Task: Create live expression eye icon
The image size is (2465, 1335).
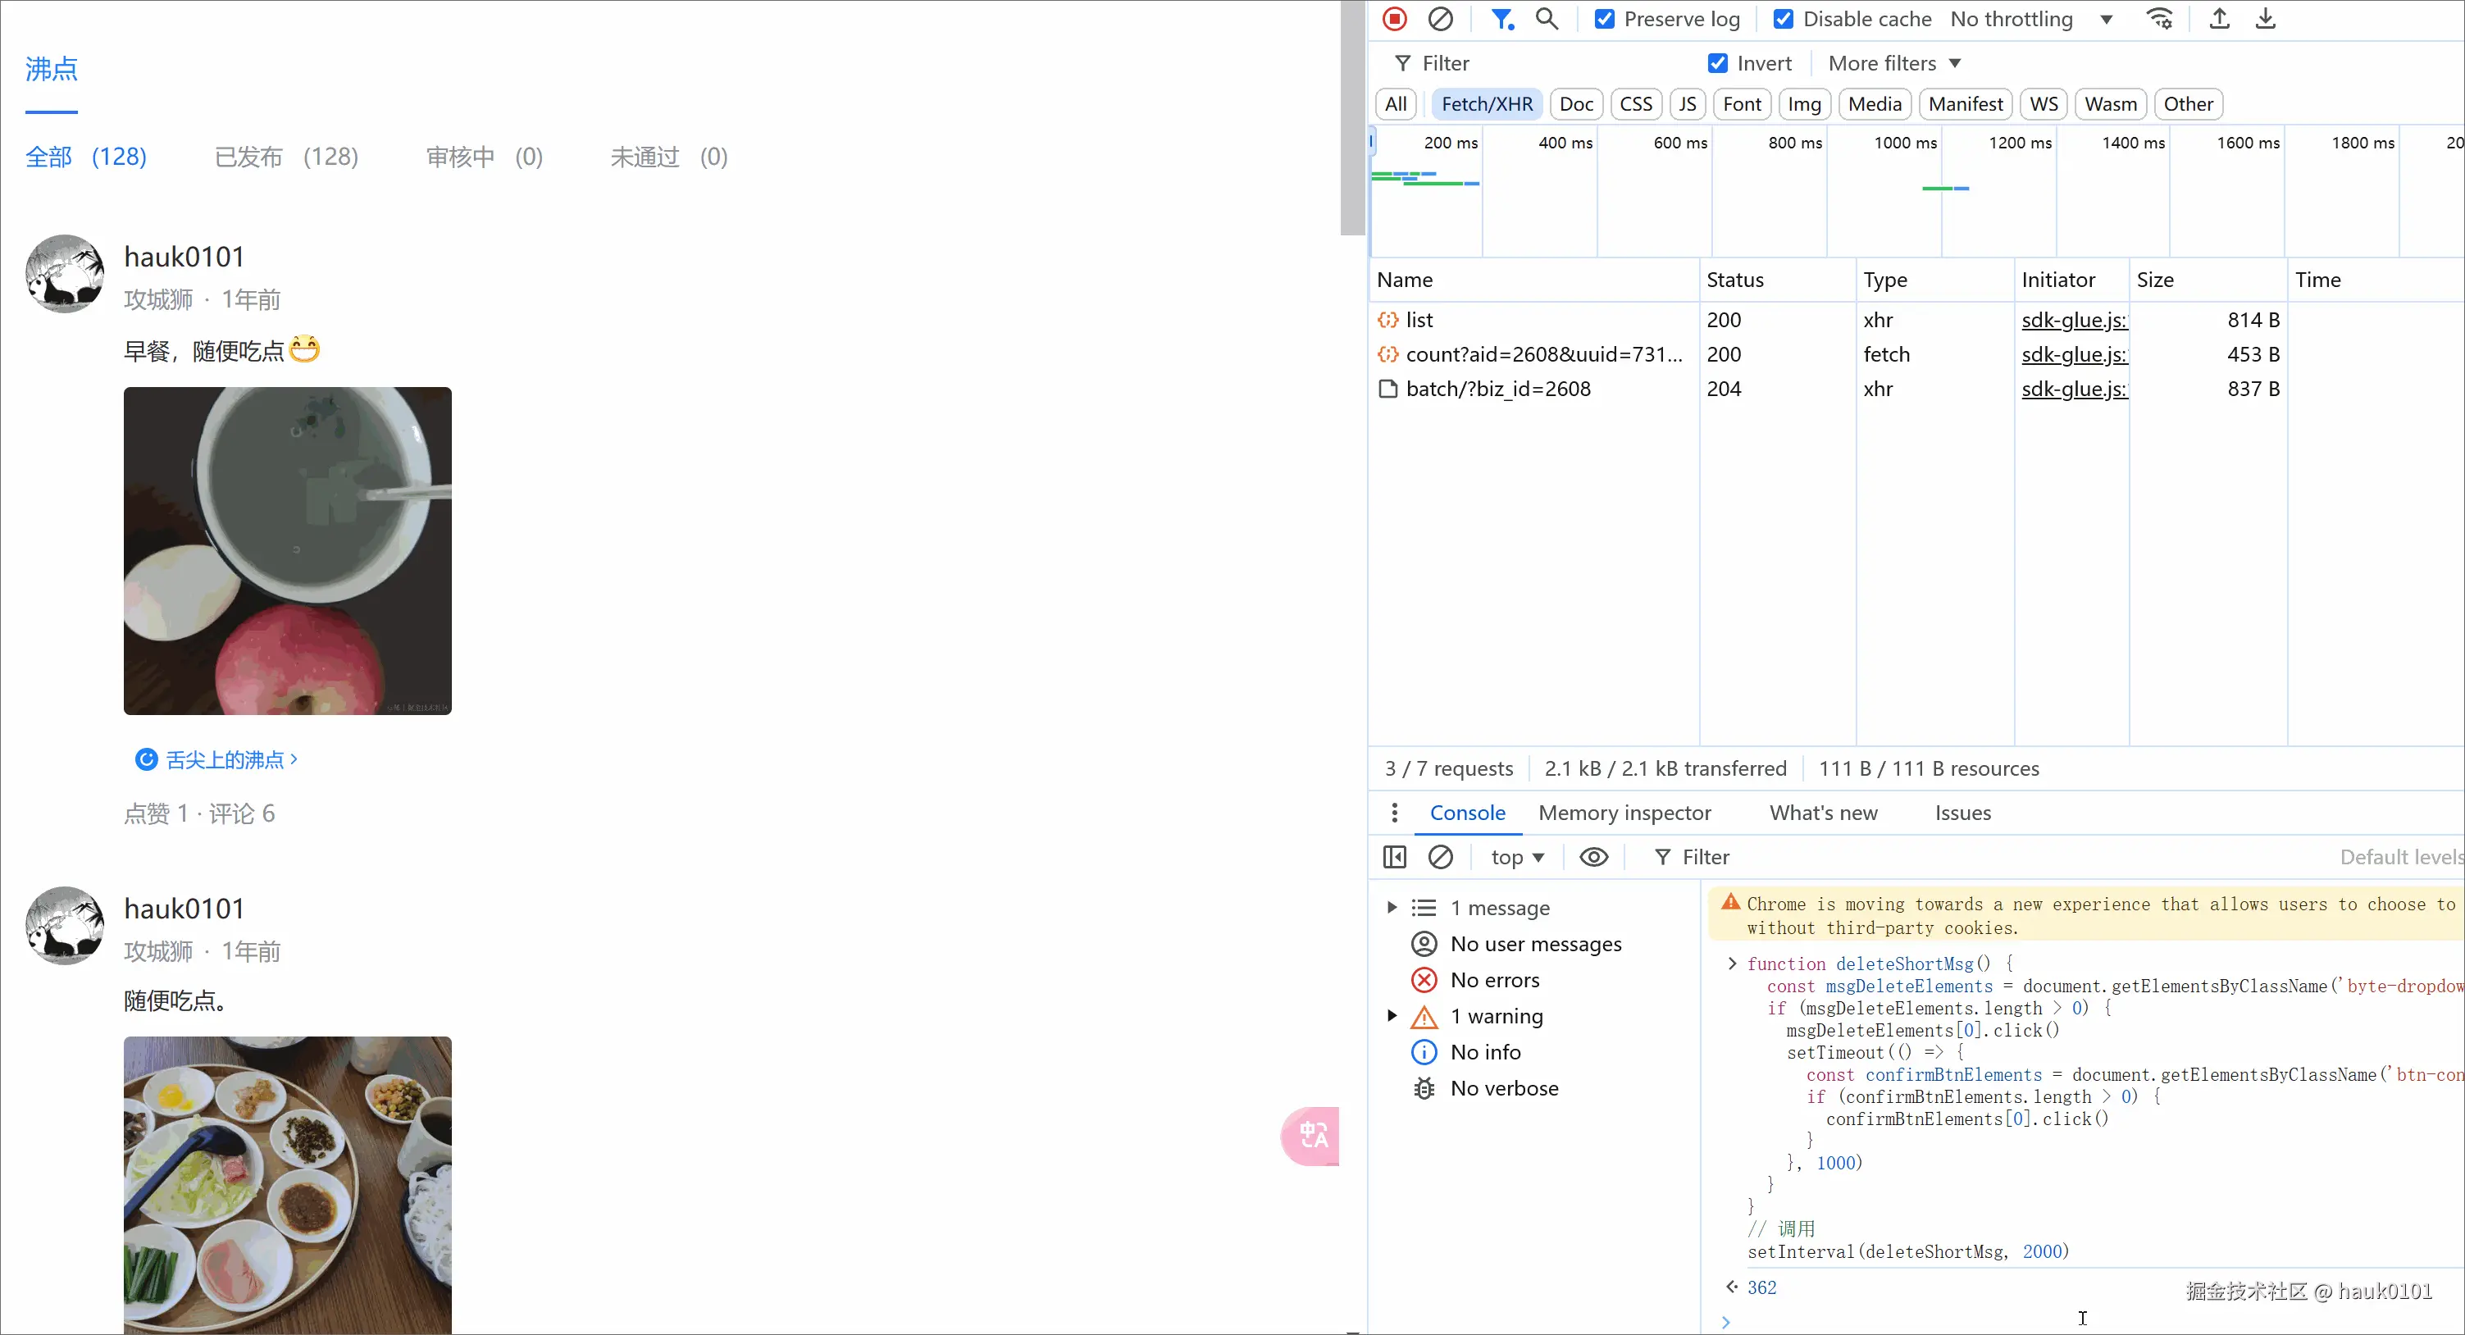Action: tap(1593, 856)
